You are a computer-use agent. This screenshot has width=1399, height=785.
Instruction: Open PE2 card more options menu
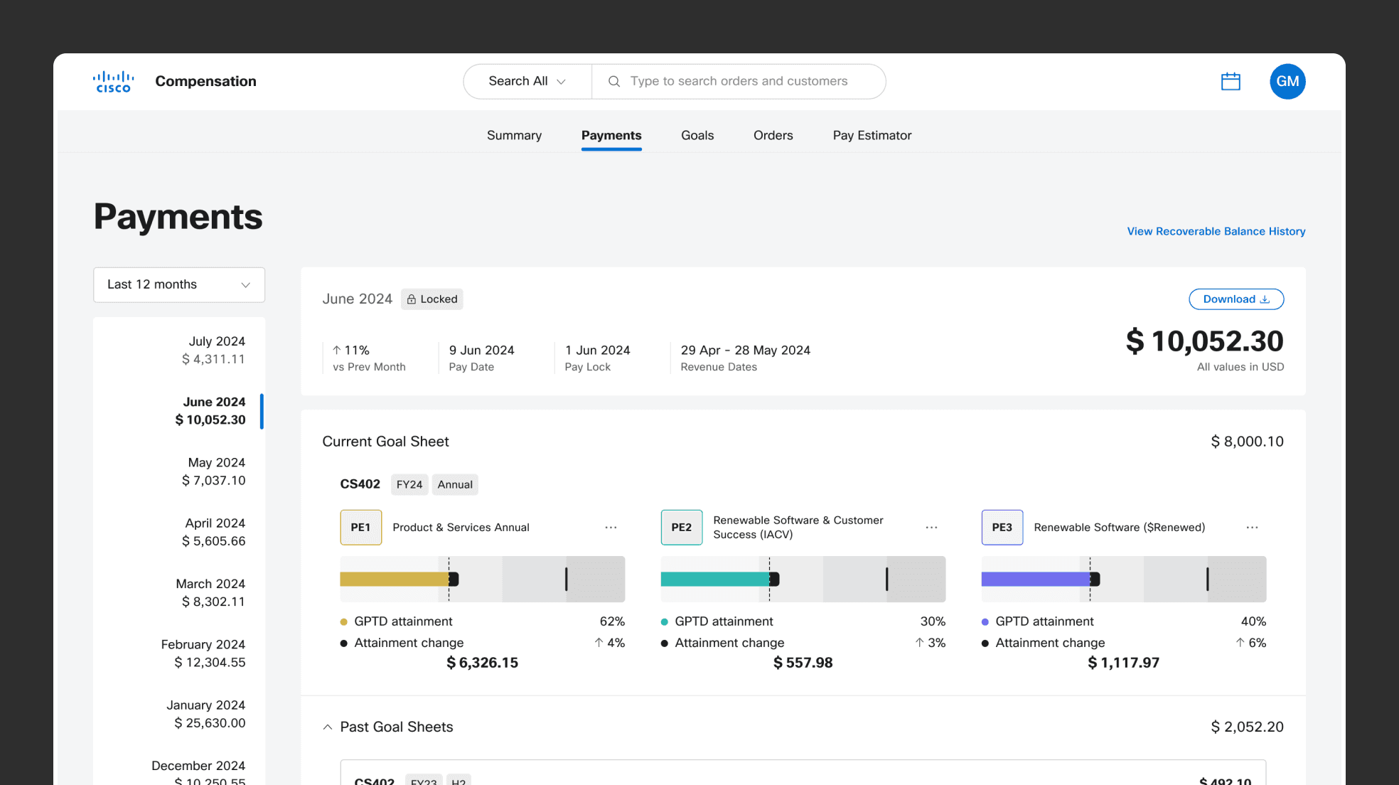[931, 528]
